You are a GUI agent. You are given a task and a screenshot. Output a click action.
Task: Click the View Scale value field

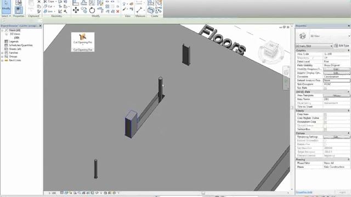click(x=336, y=54)
